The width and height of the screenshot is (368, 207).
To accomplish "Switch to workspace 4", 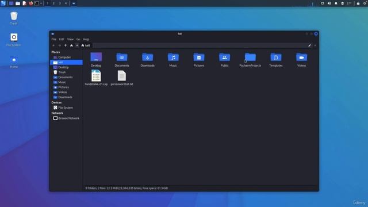I will [x=66, y=3].
